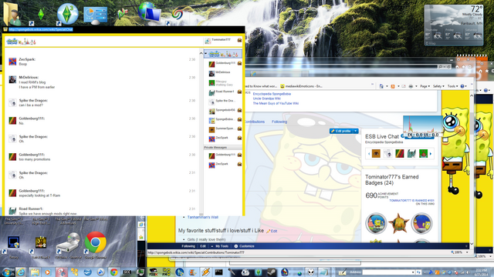Open The Mean Guys of YouTube Wiki link

(276, 103)
